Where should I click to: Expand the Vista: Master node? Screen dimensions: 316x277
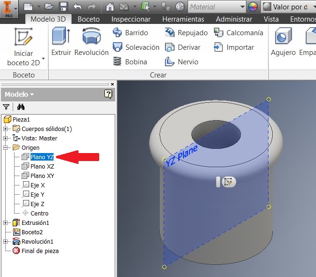[6, 138]
